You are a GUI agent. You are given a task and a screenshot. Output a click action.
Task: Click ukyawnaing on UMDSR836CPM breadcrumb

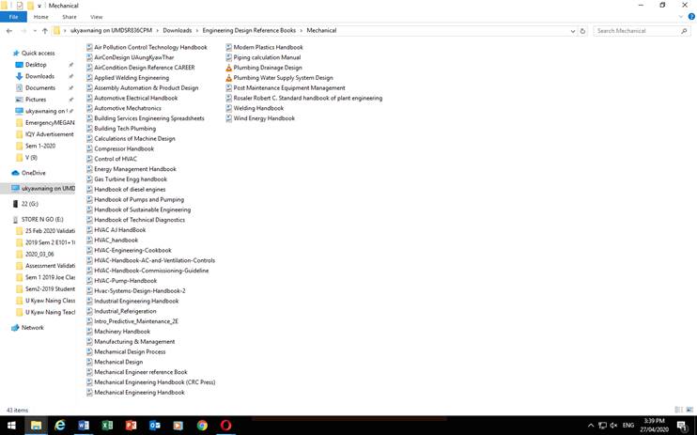click(x=111, y=30)
